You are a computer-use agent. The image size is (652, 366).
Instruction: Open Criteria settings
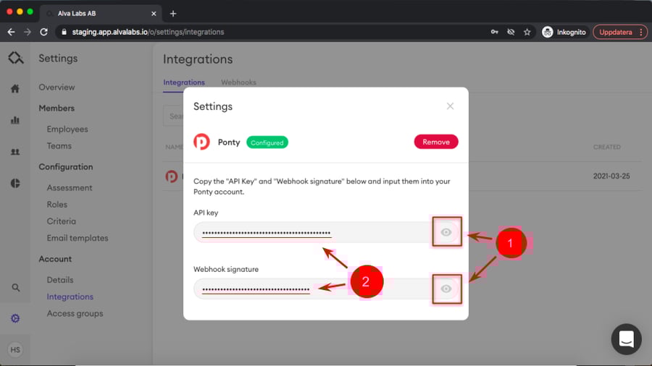pos(61,221)
